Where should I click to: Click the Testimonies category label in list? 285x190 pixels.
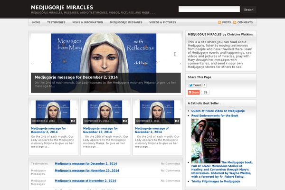[x=39, y=163]
